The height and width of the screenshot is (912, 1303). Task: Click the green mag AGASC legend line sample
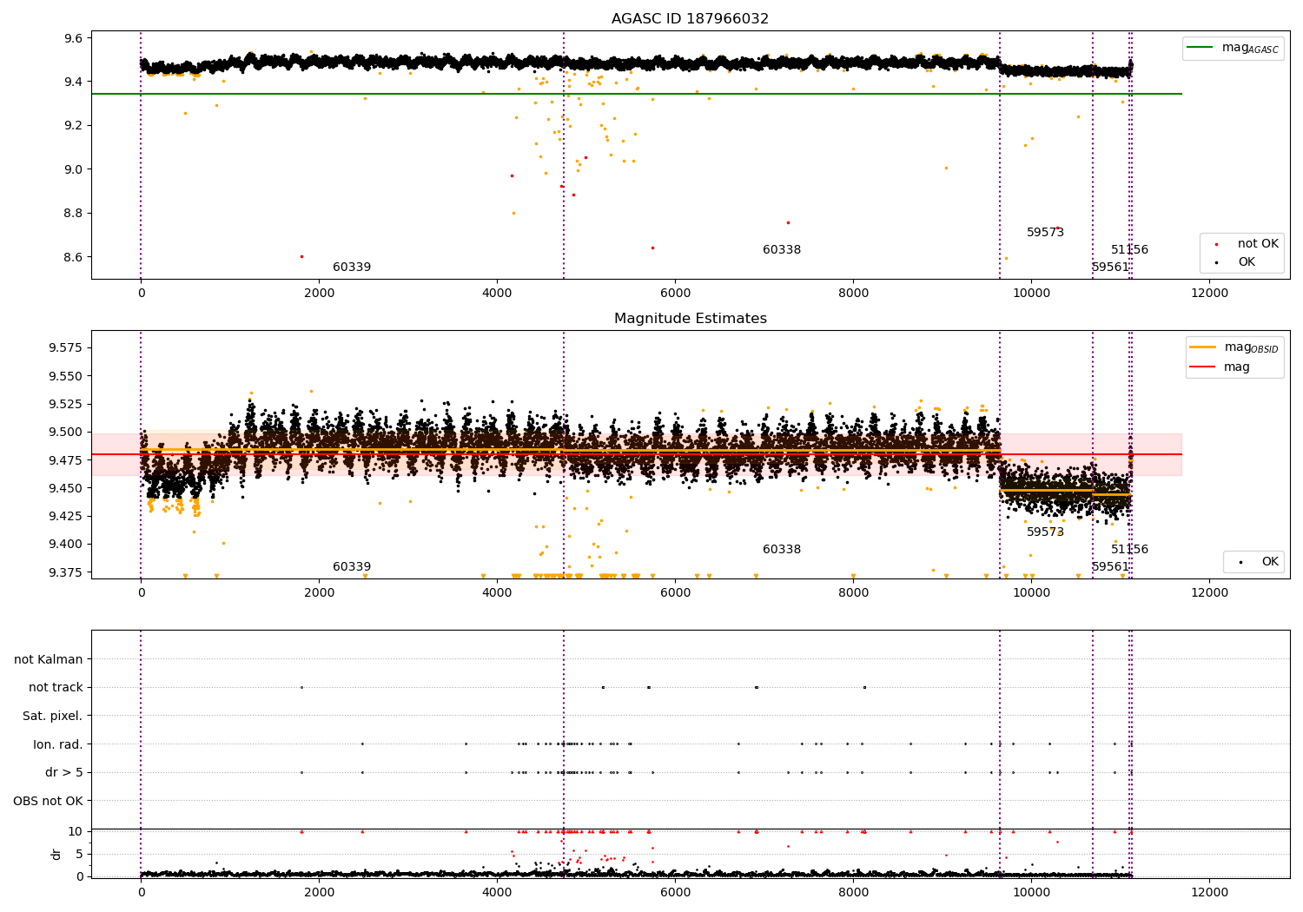click(1201, 48)
